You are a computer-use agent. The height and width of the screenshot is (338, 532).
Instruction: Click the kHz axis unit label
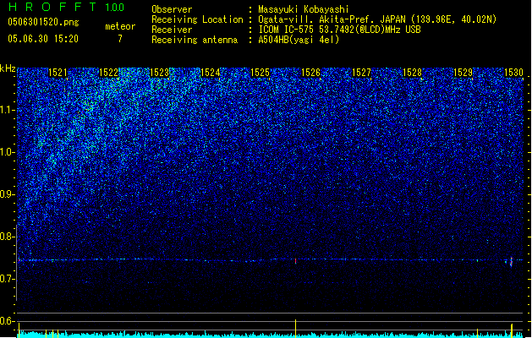tap(8, 68)
